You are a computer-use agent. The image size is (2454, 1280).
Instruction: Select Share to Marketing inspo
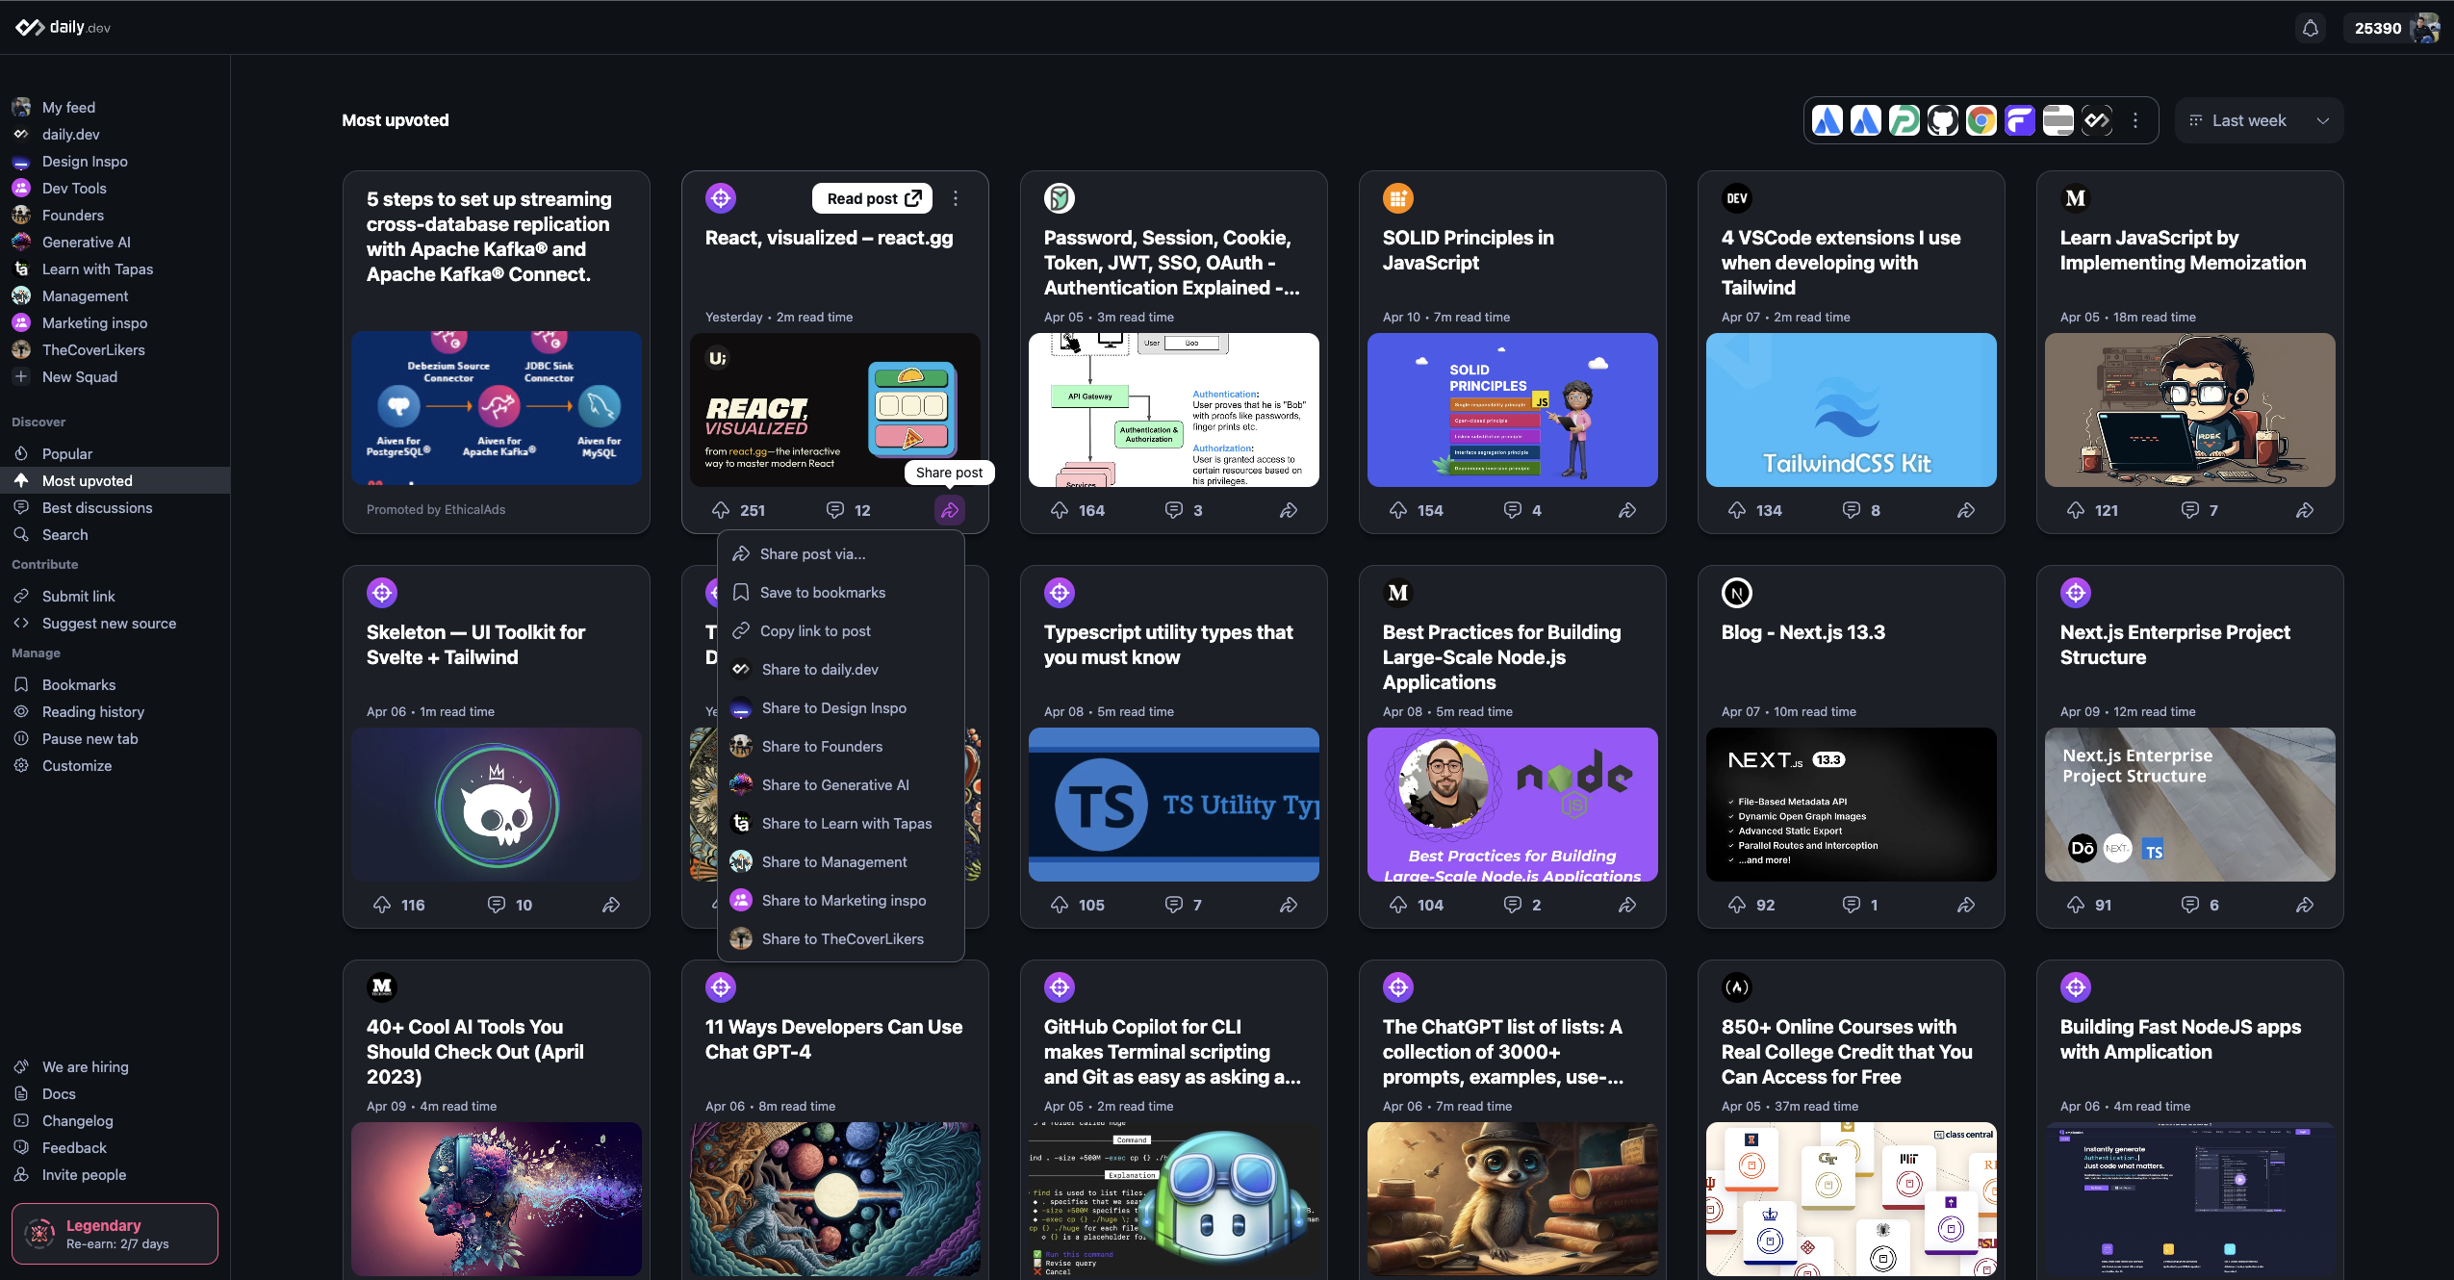click(x=841, y=901)
